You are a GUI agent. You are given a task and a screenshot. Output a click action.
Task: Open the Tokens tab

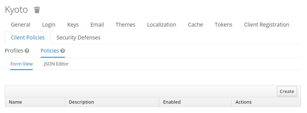223,25
